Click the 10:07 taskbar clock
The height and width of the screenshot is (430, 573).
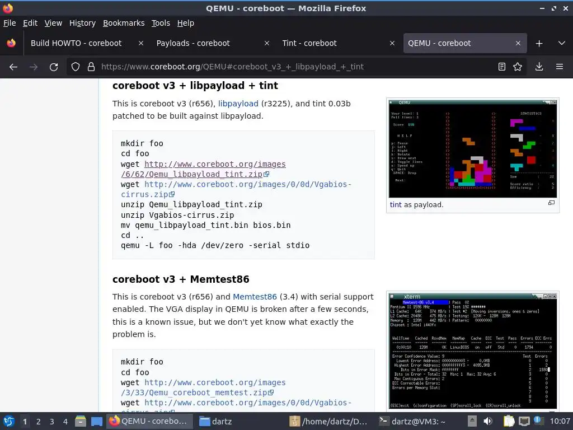[560, 421]
